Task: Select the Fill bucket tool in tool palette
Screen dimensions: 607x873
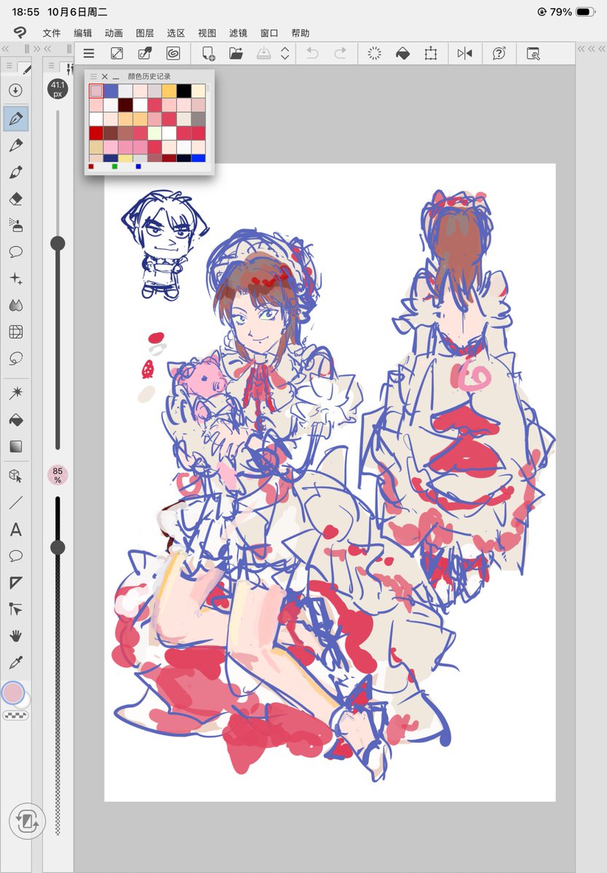Action: click(15, 420)
